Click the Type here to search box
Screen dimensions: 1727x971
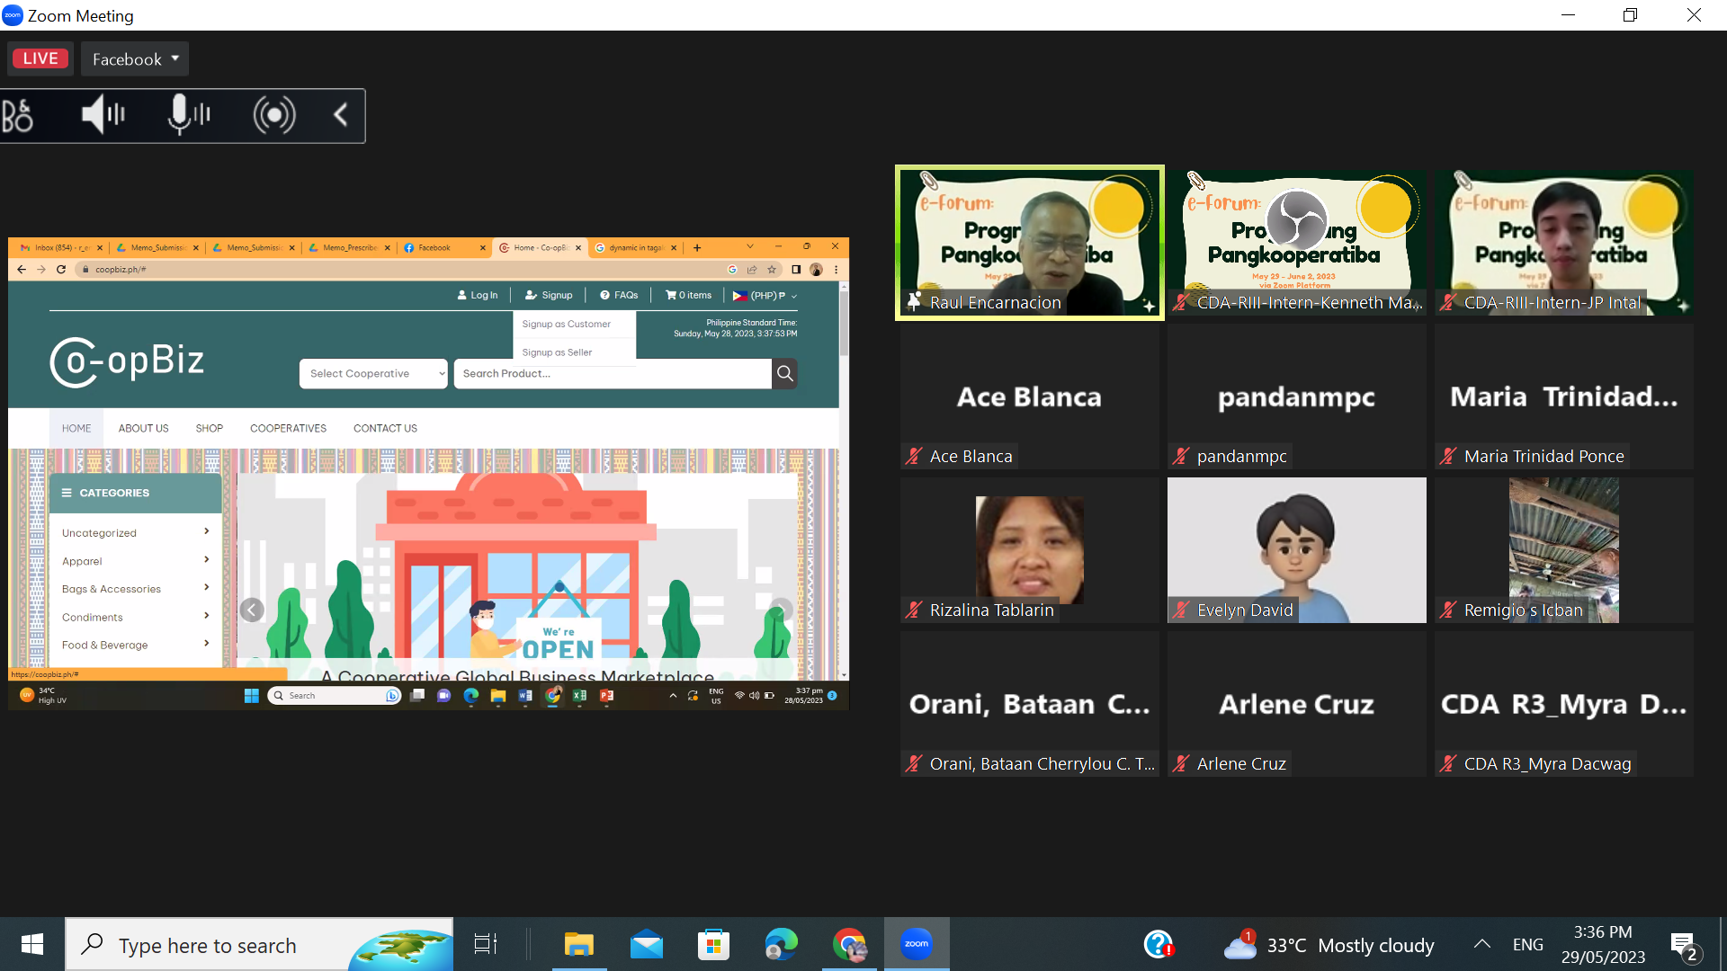click(259, 945)
